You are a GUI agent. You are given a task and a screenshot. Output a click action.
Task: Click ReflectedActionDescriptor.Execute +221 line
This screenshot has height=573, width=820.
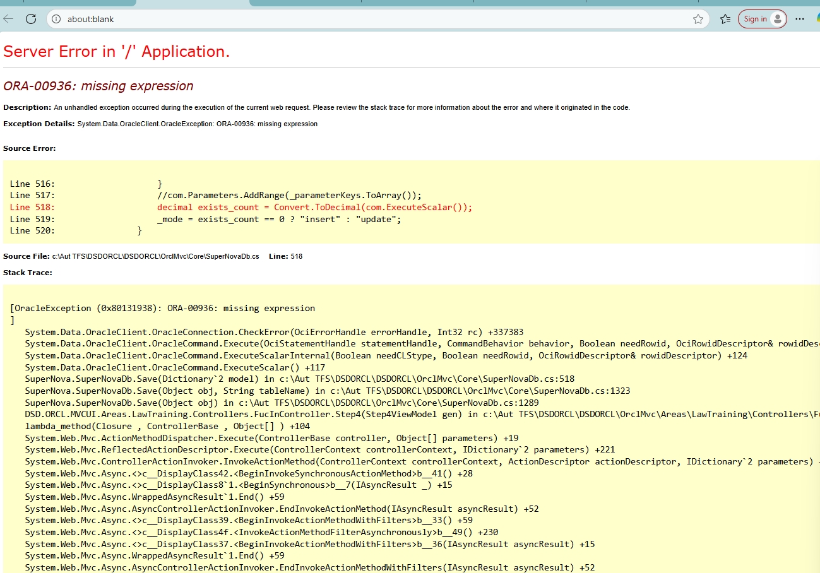(320, 450)
